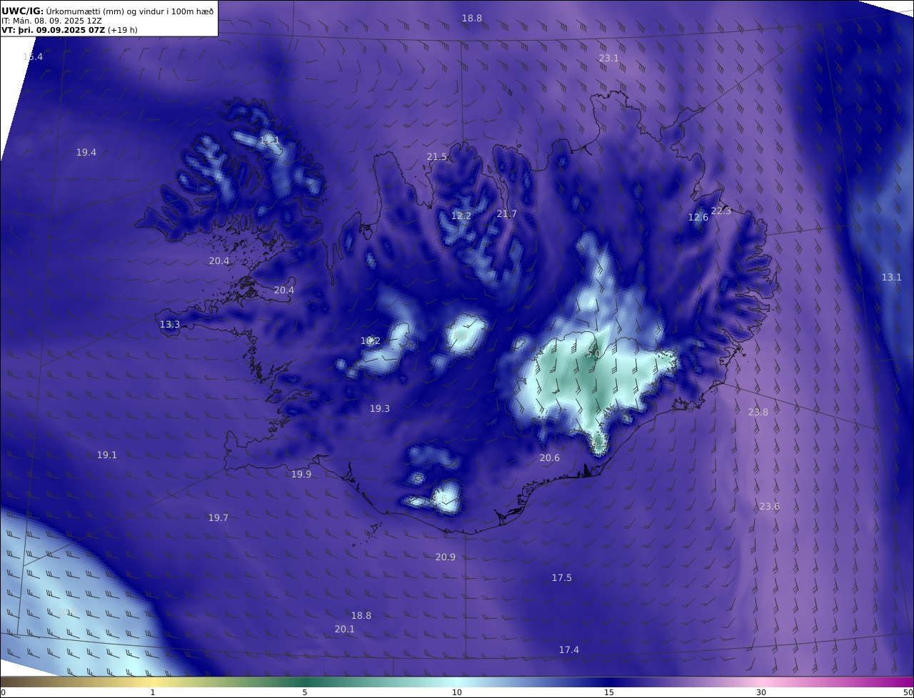Click the IT: Mán. 08. 09. 2025 12Z line

tap(51, 21)
